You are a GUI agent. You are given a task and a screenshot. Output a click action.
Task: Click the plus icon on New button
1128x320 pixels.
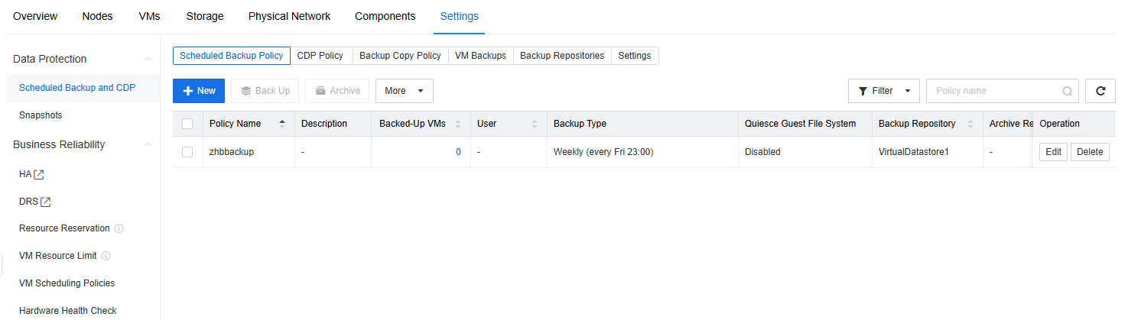point(187,91)
